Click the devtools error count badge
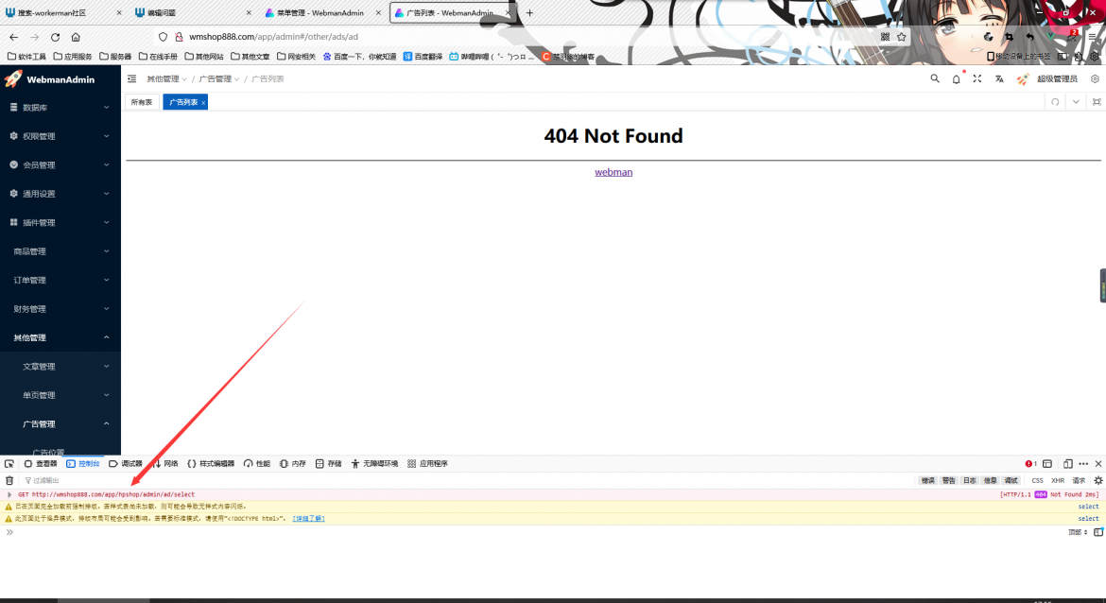 click(x=1030, y=464)
